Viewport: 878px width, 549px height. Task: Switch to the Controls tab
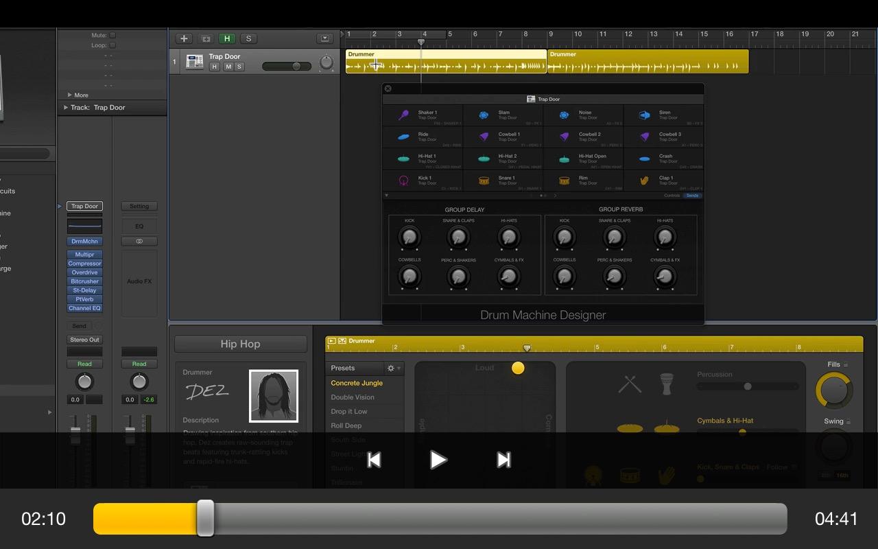pos(672,196)
